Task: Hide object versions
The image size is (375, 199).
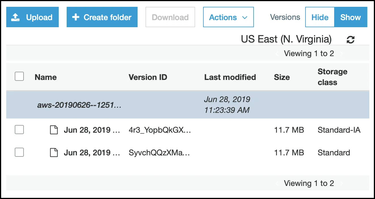Action: 320,17
